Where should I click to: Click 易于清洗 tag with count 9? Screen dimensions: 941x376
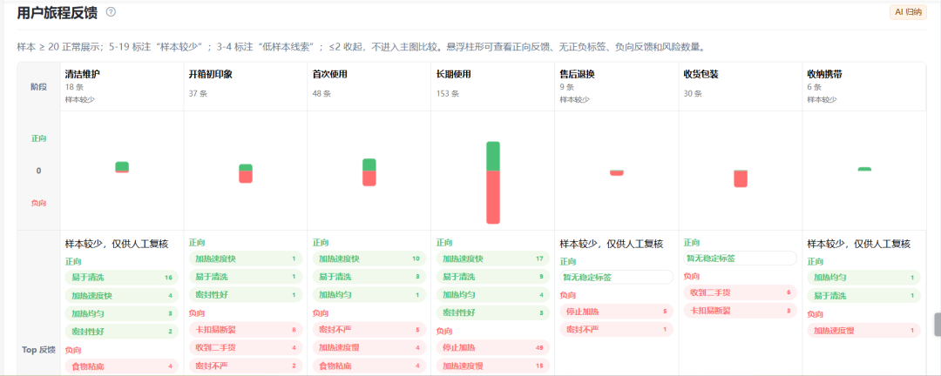492,277
